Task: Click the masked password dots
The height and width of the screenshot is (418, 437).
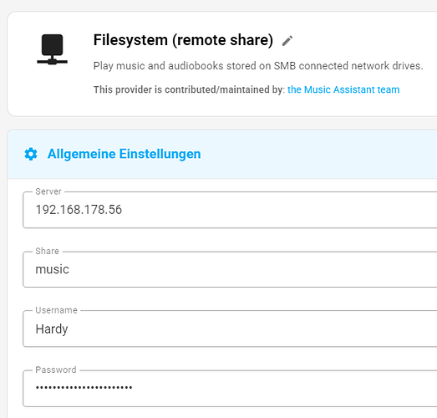Action: 84,387
